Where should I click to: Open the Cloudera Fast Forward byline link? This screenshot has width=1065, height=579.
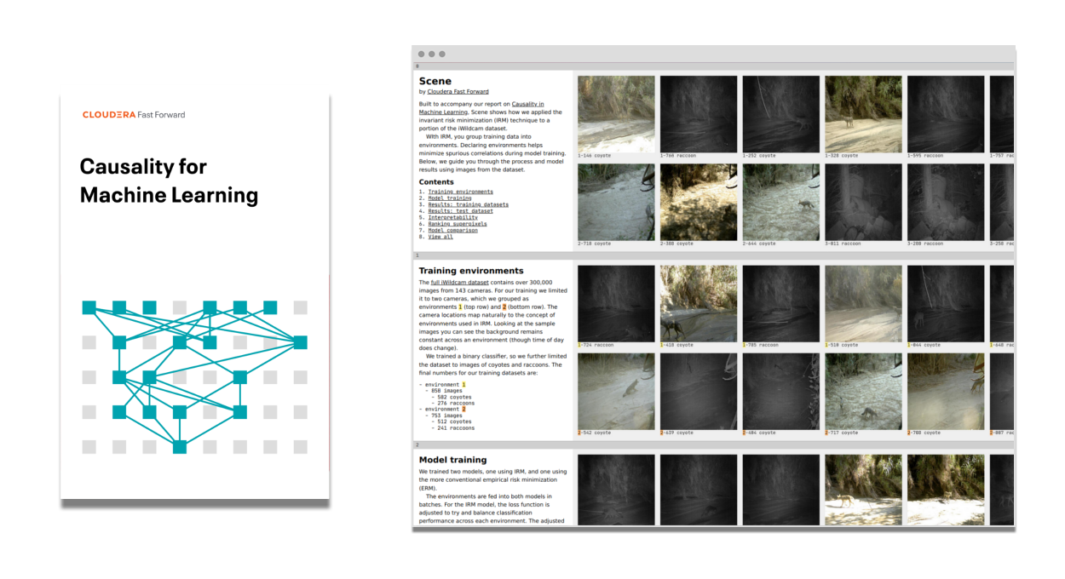(x=458, y=92)
